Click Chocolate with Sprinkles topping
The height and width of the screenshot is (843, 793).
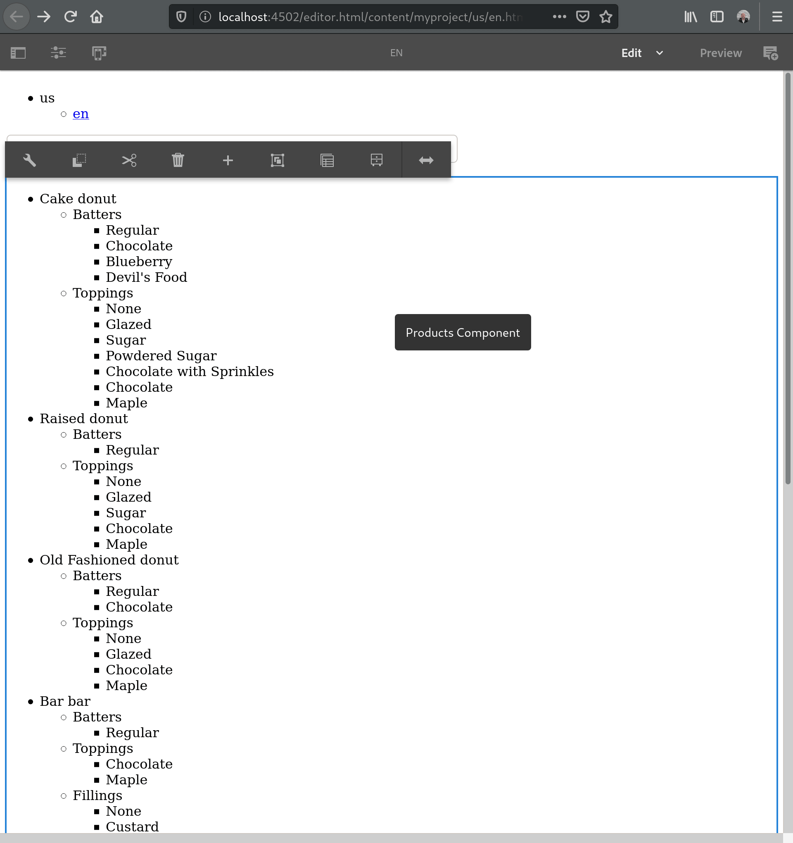190,371
